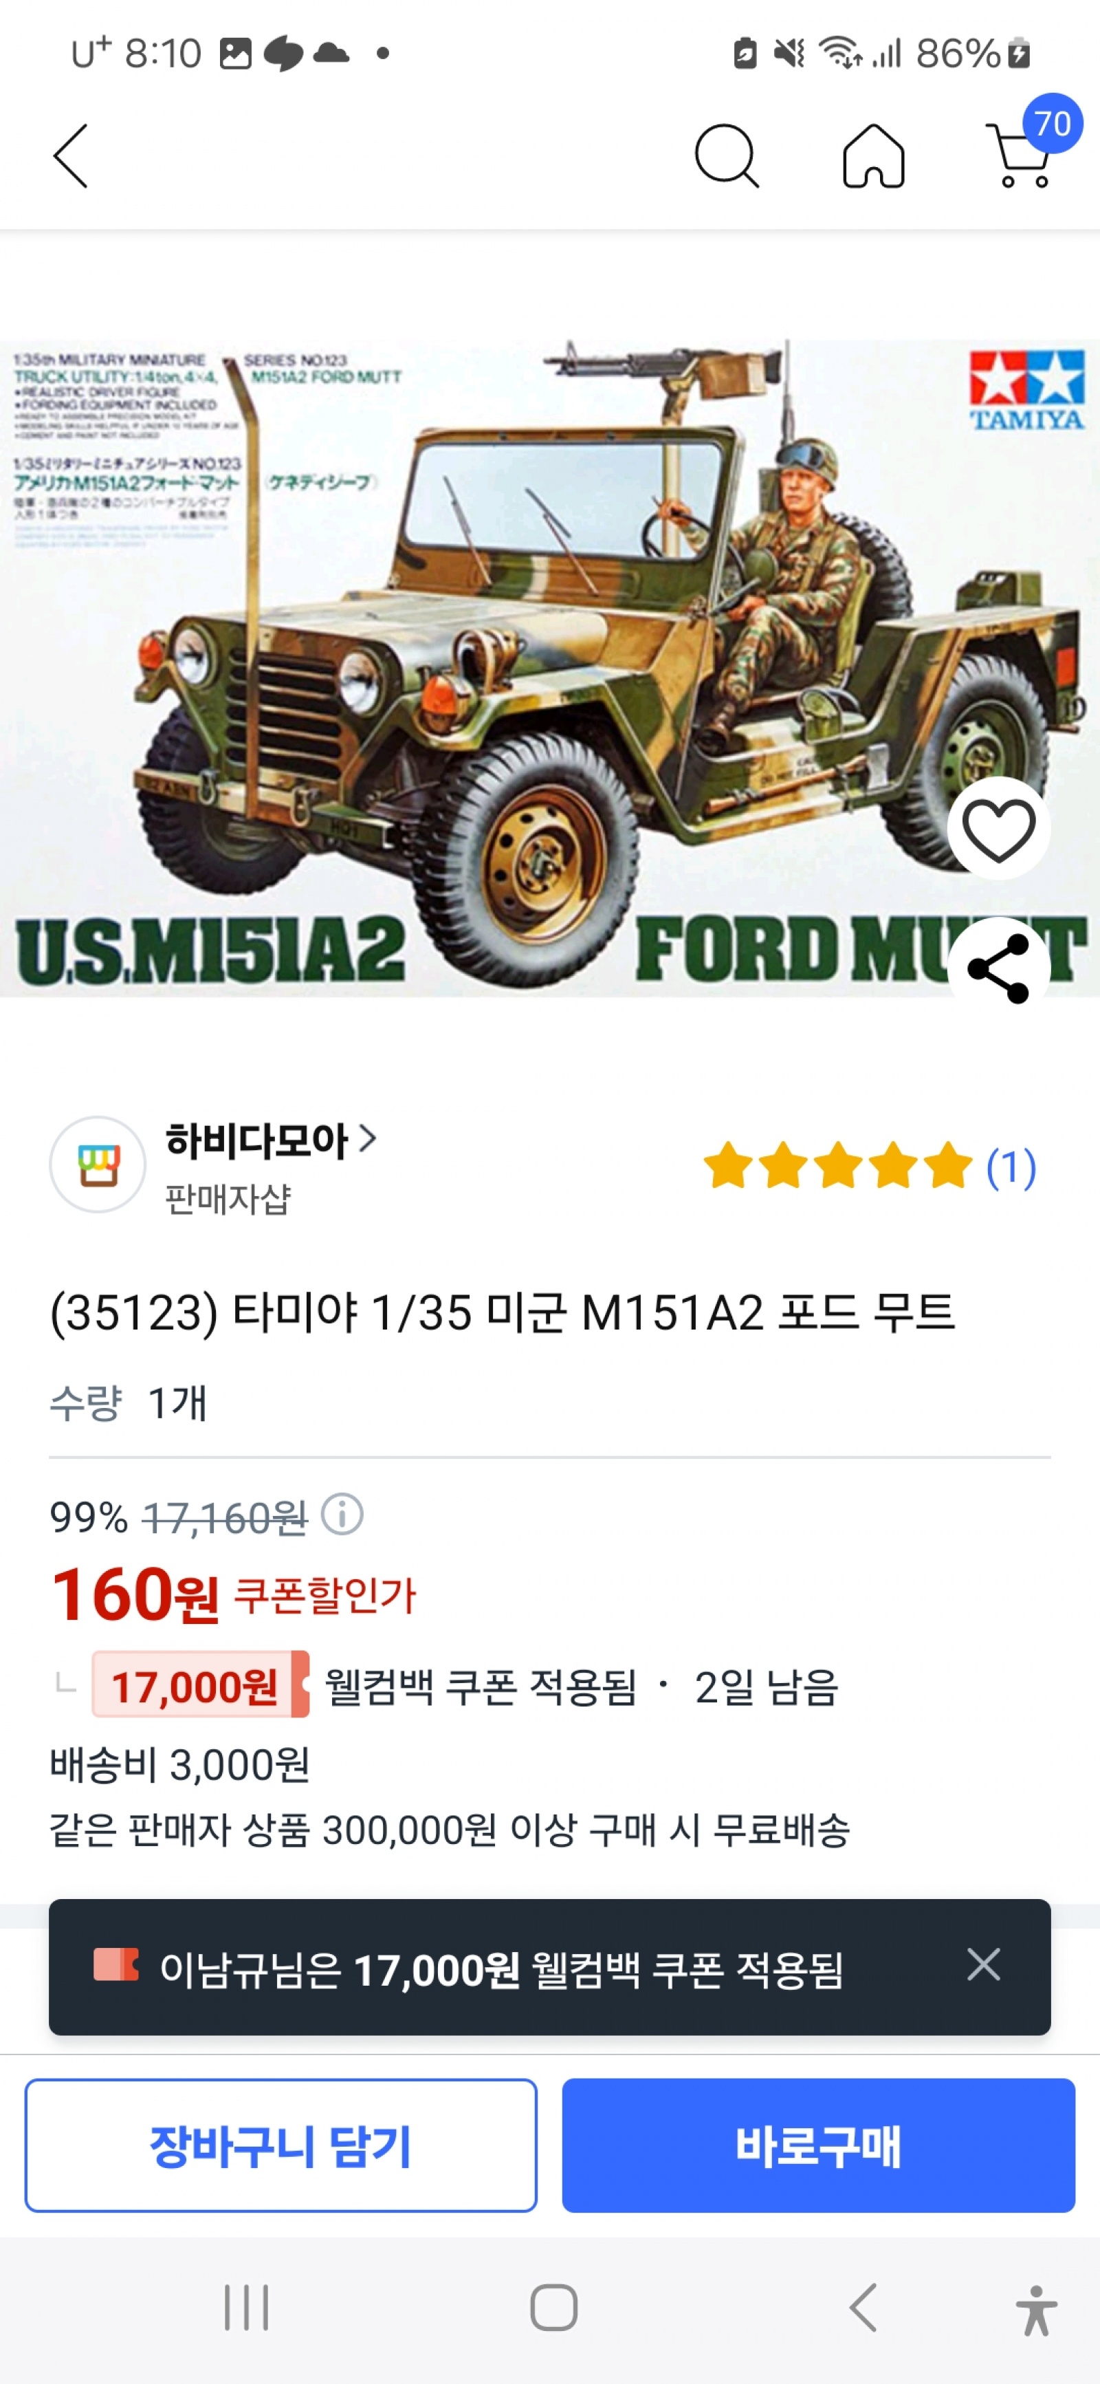The image size is (1100, 2384).
Task: Tap price info circle icon
Action: pyautogui.click(x=342, y=1515)
